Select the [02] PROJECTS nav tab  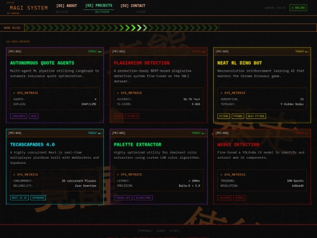coord(99,5)
